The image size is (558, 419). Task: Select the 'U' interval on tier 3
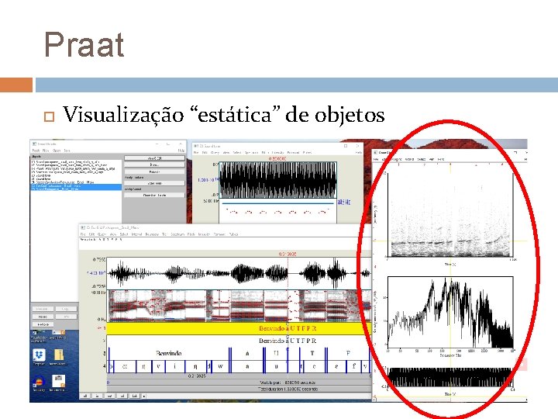click(276, 353)
